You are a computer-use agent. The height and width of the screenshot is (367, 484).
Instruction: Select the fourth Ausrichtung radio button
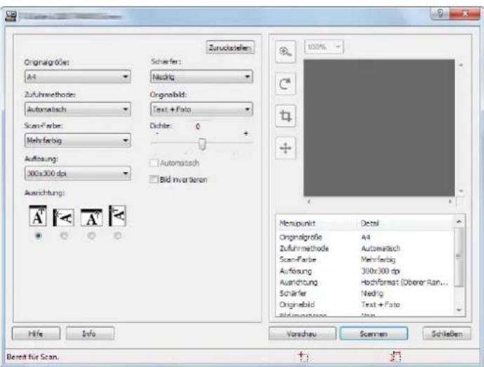pyautogui.click(x=117, y=236)
